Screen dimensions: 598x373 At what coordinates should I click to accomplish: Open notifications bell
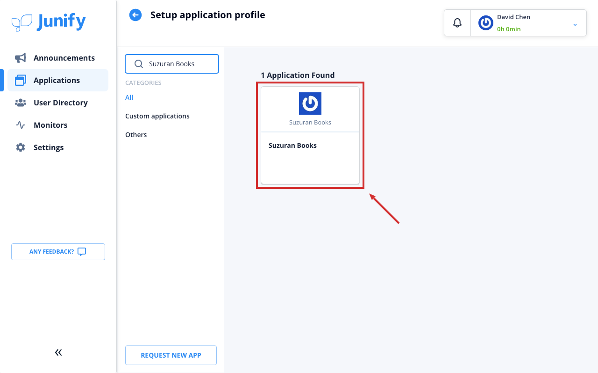(x=457, y=23)
